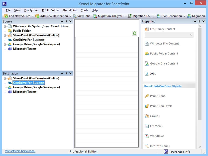Click the Workflows icon

pyautogui.click(x=147, y=136)
